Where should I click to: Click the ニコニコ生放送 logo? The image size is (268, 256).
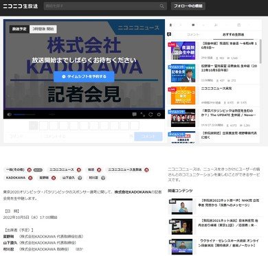20,6
